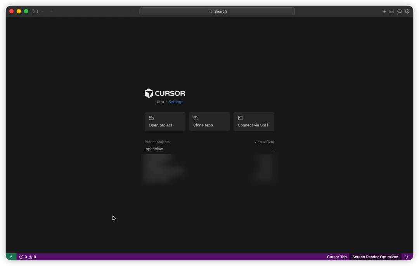Click the magnifier icon in Search bar
Image resolution: width=419 pixels, height=266 pixels.
point(210,11)
